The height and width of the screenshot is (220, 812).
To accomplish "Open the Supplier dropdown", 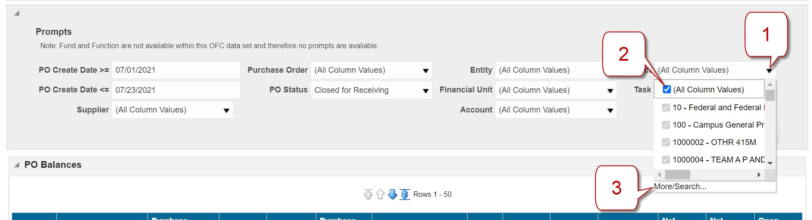I will tap(226, 110).
